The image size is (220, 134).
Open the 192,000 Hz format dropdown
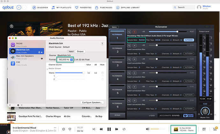65,59
